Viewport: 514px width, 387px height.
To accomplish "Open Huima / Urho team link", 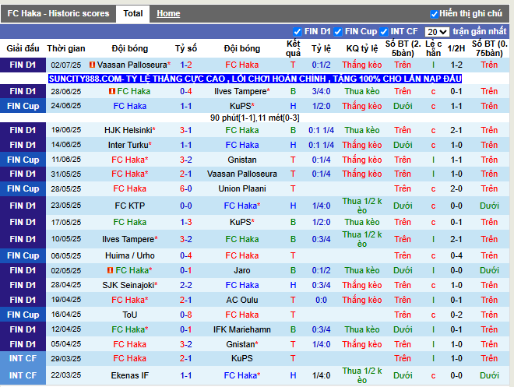I will pos(130,255).
